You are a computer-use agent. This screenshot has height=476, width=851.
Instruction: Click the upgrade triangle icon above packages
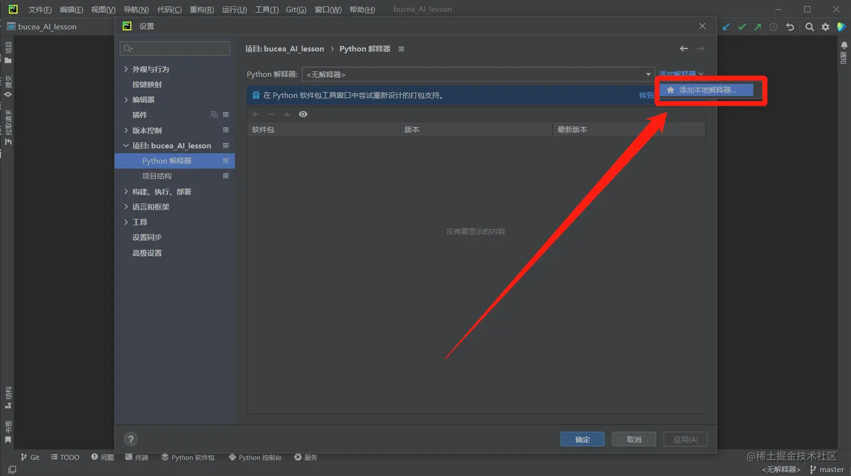(x=287, y=114)
